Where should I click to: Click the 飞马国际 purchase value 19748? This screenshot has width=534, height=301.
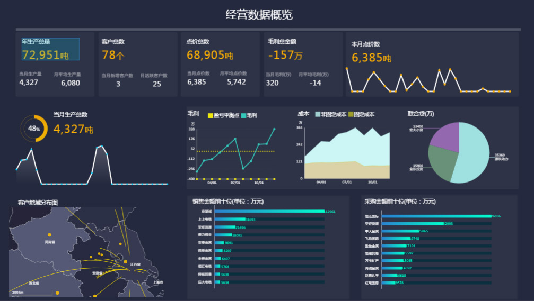[415, 239]
